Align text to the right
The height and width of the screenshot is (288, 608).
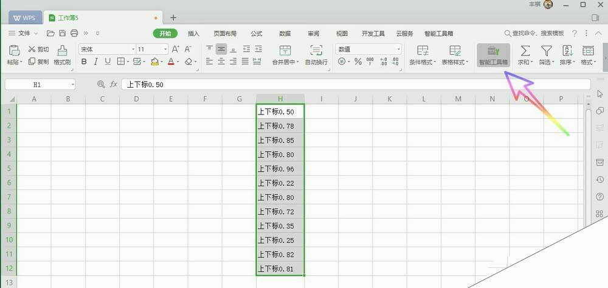tap(233, 61)
